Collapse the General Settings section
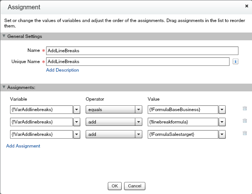Screen dimensions: 252x194 tap(4, 36)
